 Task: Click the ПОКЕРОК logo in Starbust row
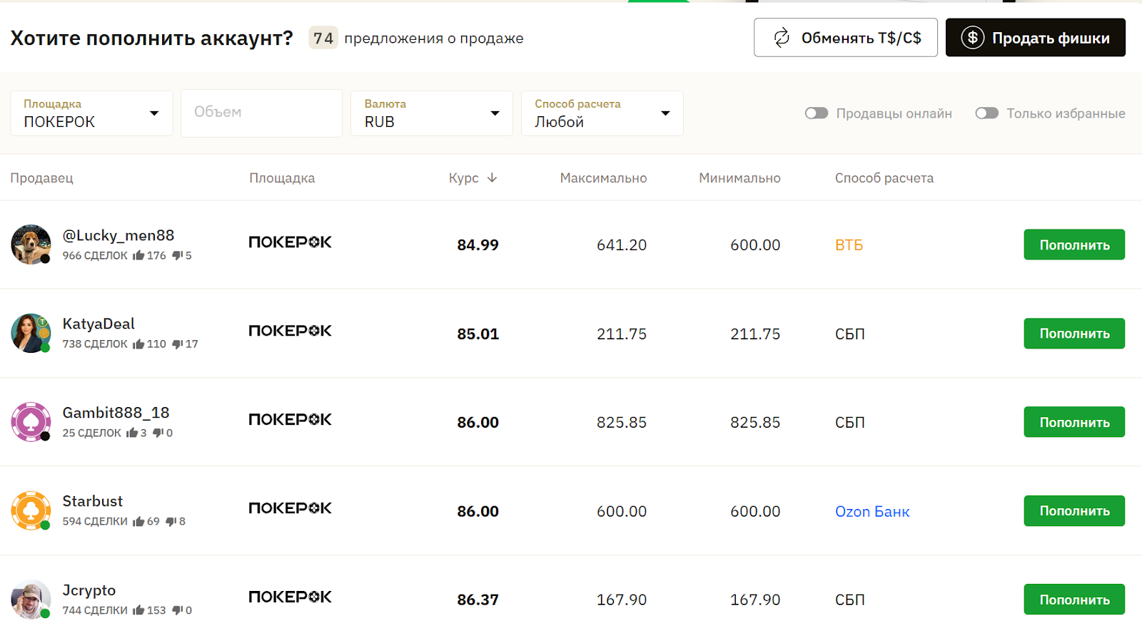coord(289,508)
